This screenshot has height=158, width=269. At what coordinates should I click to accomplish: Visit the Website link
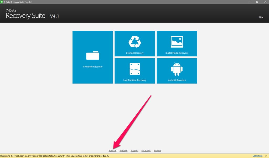[x=123, y=151]
